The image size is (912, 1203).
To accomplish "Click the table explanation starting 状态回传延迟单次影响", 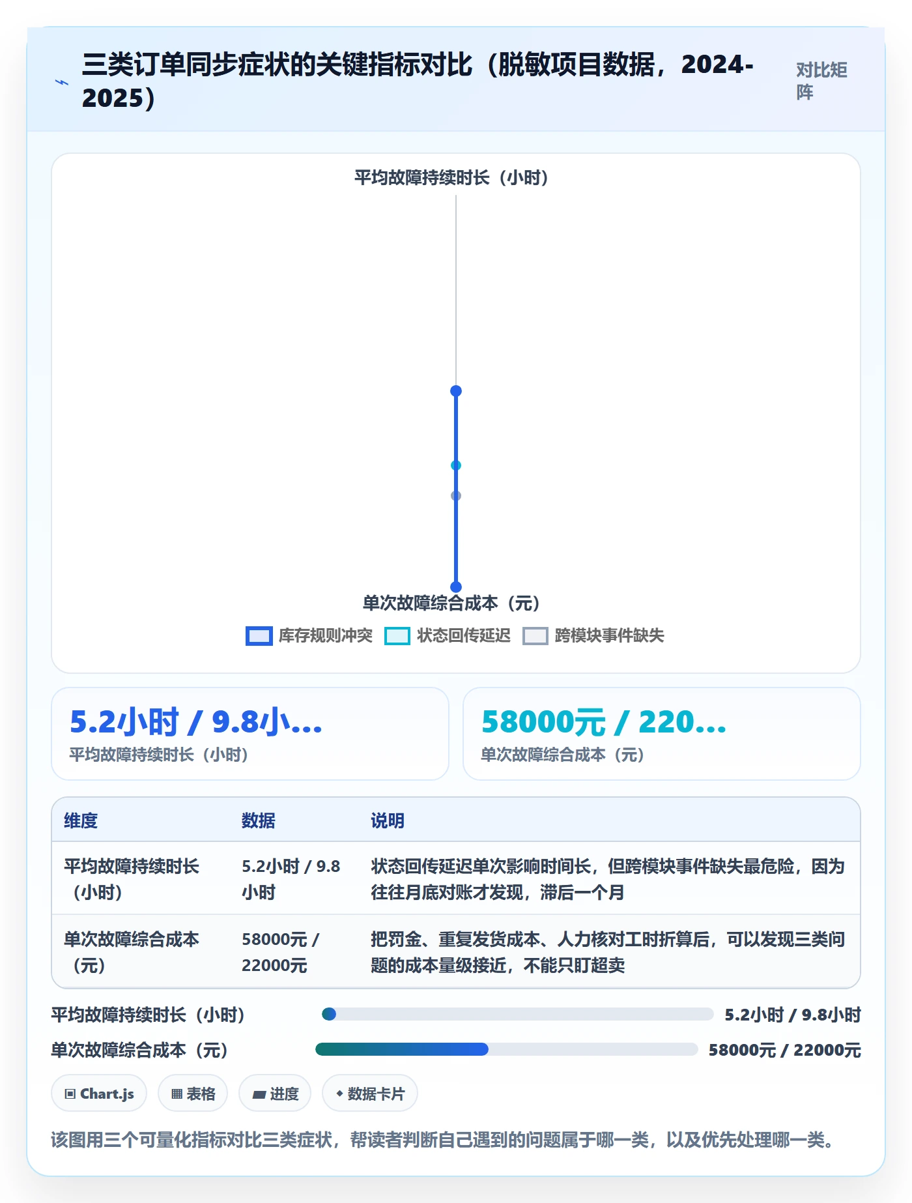I will coord(608,879).
